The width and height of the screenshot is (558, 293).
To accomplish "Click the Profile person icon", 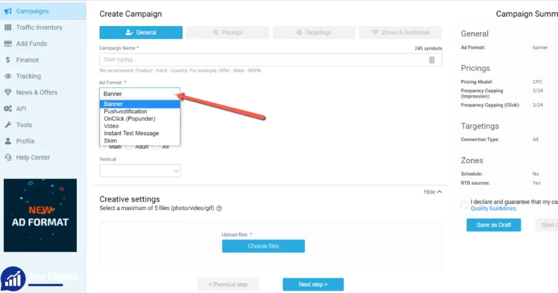I will [8, 141].
